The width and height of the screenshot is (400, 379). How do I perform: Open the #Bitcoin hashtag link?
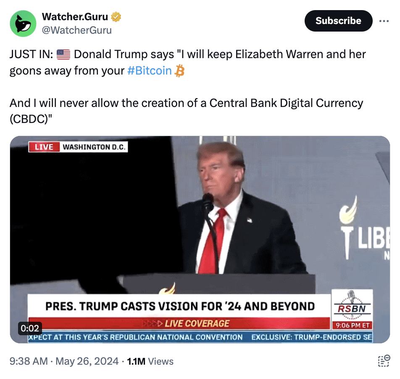click(149, 71)
